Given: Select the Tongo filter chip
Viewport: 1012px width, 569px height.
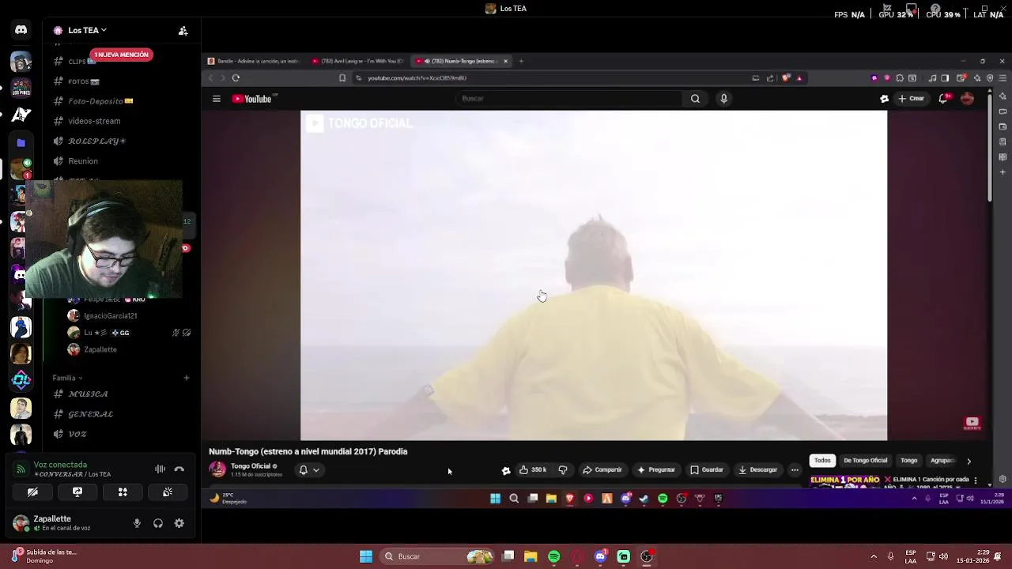Looking at the screenshot, I should (909, 461).
